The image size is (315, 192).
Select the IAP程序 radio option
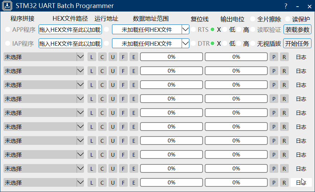(x=8, y=43)
